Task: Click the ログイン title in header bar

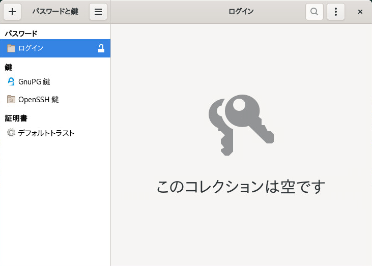Action: click(241, 12)
